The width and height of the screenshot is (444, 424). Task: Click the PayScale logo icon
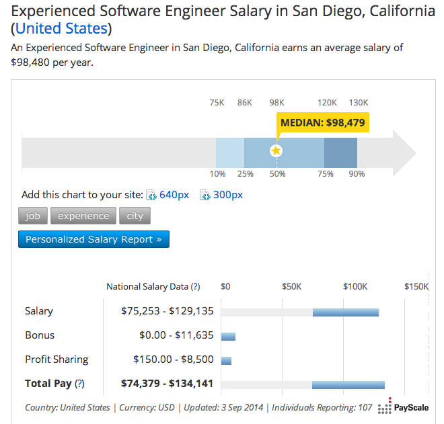point(384,406)
